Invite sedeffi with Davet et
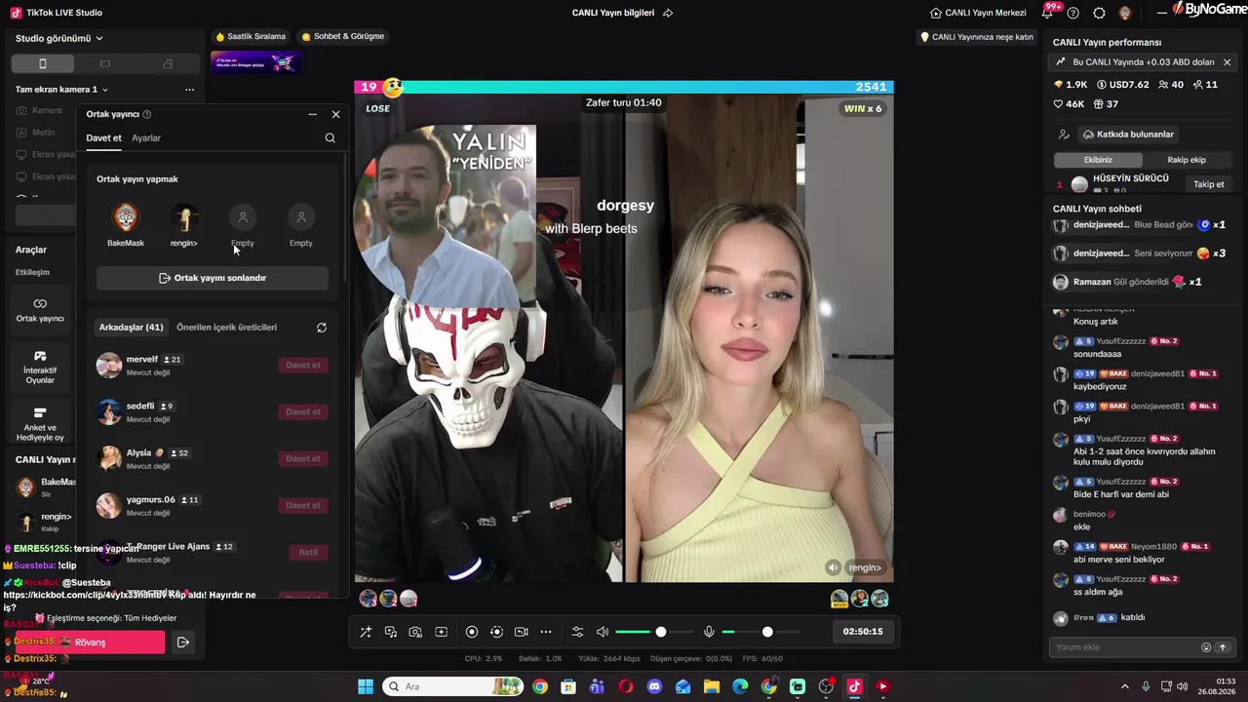Image resolution: width=1248 pixels, height=702 pixels. pos(303,412)
